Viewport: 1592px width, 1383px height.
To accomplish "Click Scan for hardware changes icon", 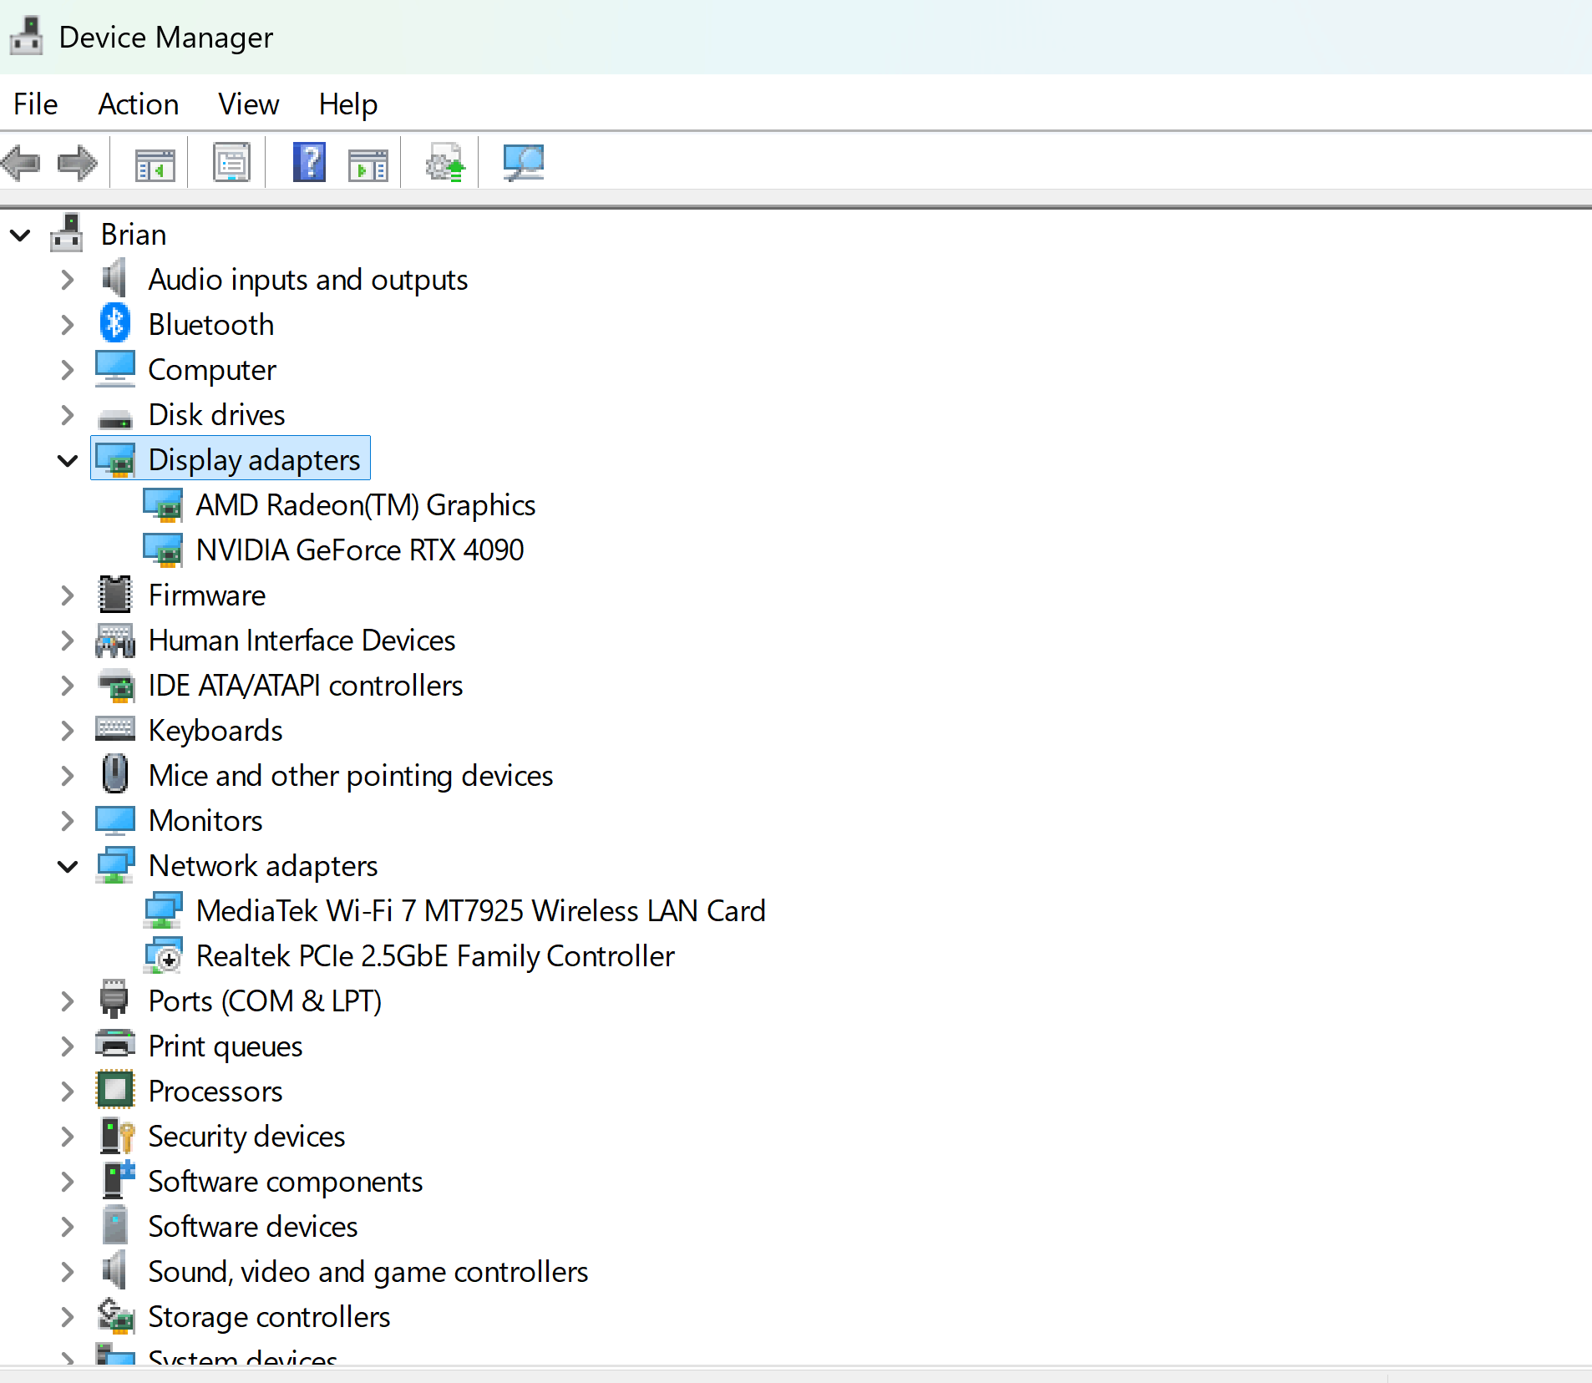I will tap(523, 163).
